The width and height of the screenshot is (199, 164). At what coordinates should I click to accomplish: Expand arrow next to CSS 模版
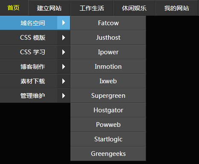[x=64, y=38]
